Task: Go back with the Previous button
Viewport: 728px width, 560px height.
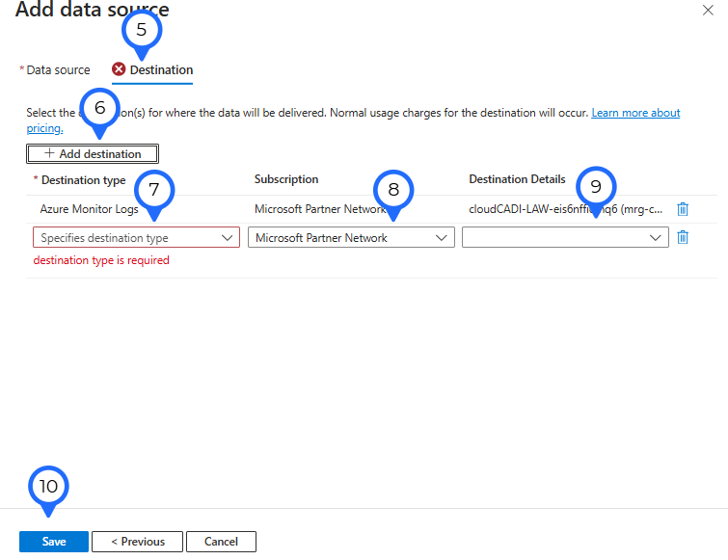Action: tap(138, 542)
